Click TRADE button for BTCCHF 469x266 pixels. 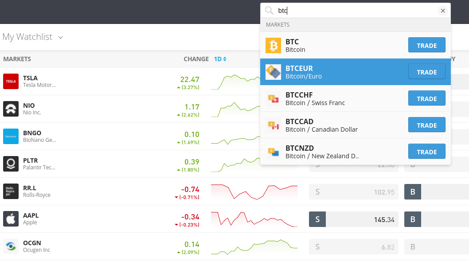click(x=427, y=99)
